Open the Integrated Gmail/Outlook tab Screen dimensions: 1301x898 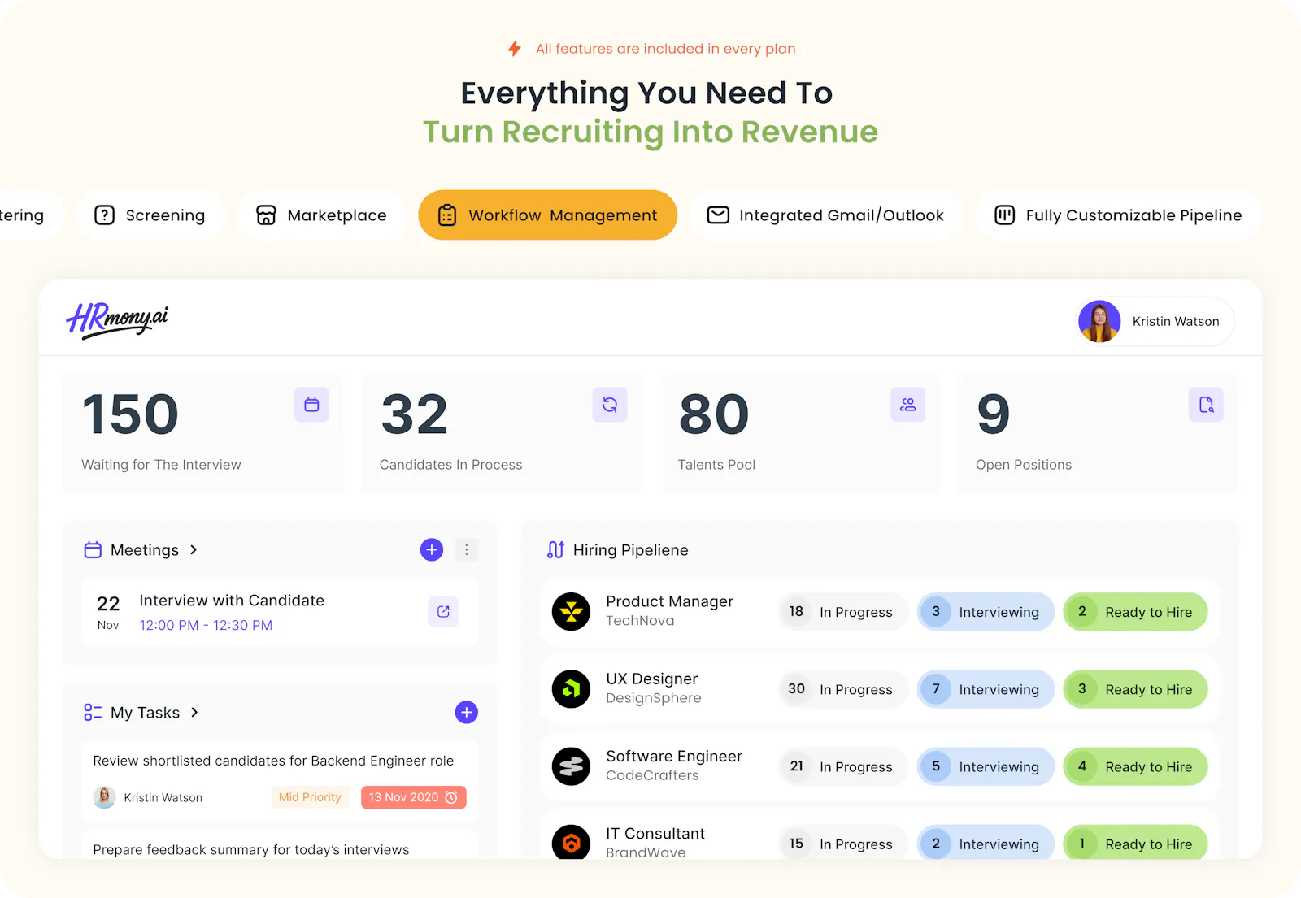pos(826,215)
